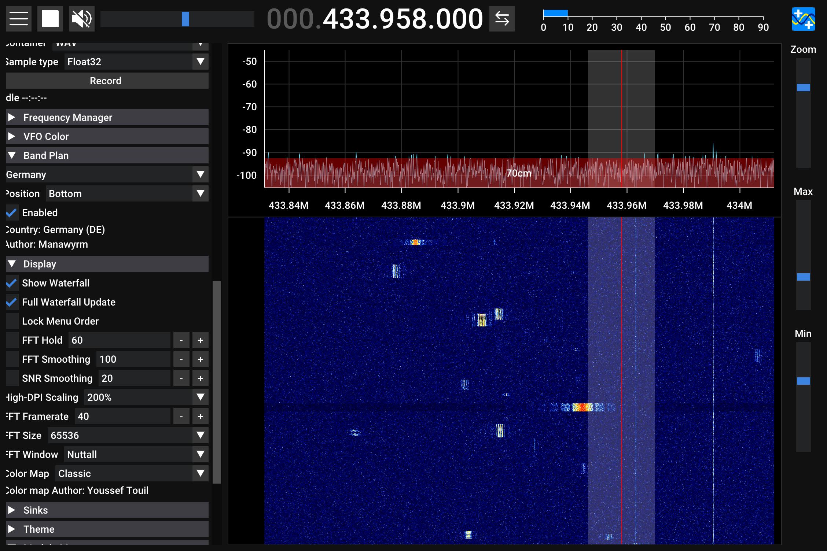Click the Record button
The image size is (827, 551).
(x=107, y=81)
